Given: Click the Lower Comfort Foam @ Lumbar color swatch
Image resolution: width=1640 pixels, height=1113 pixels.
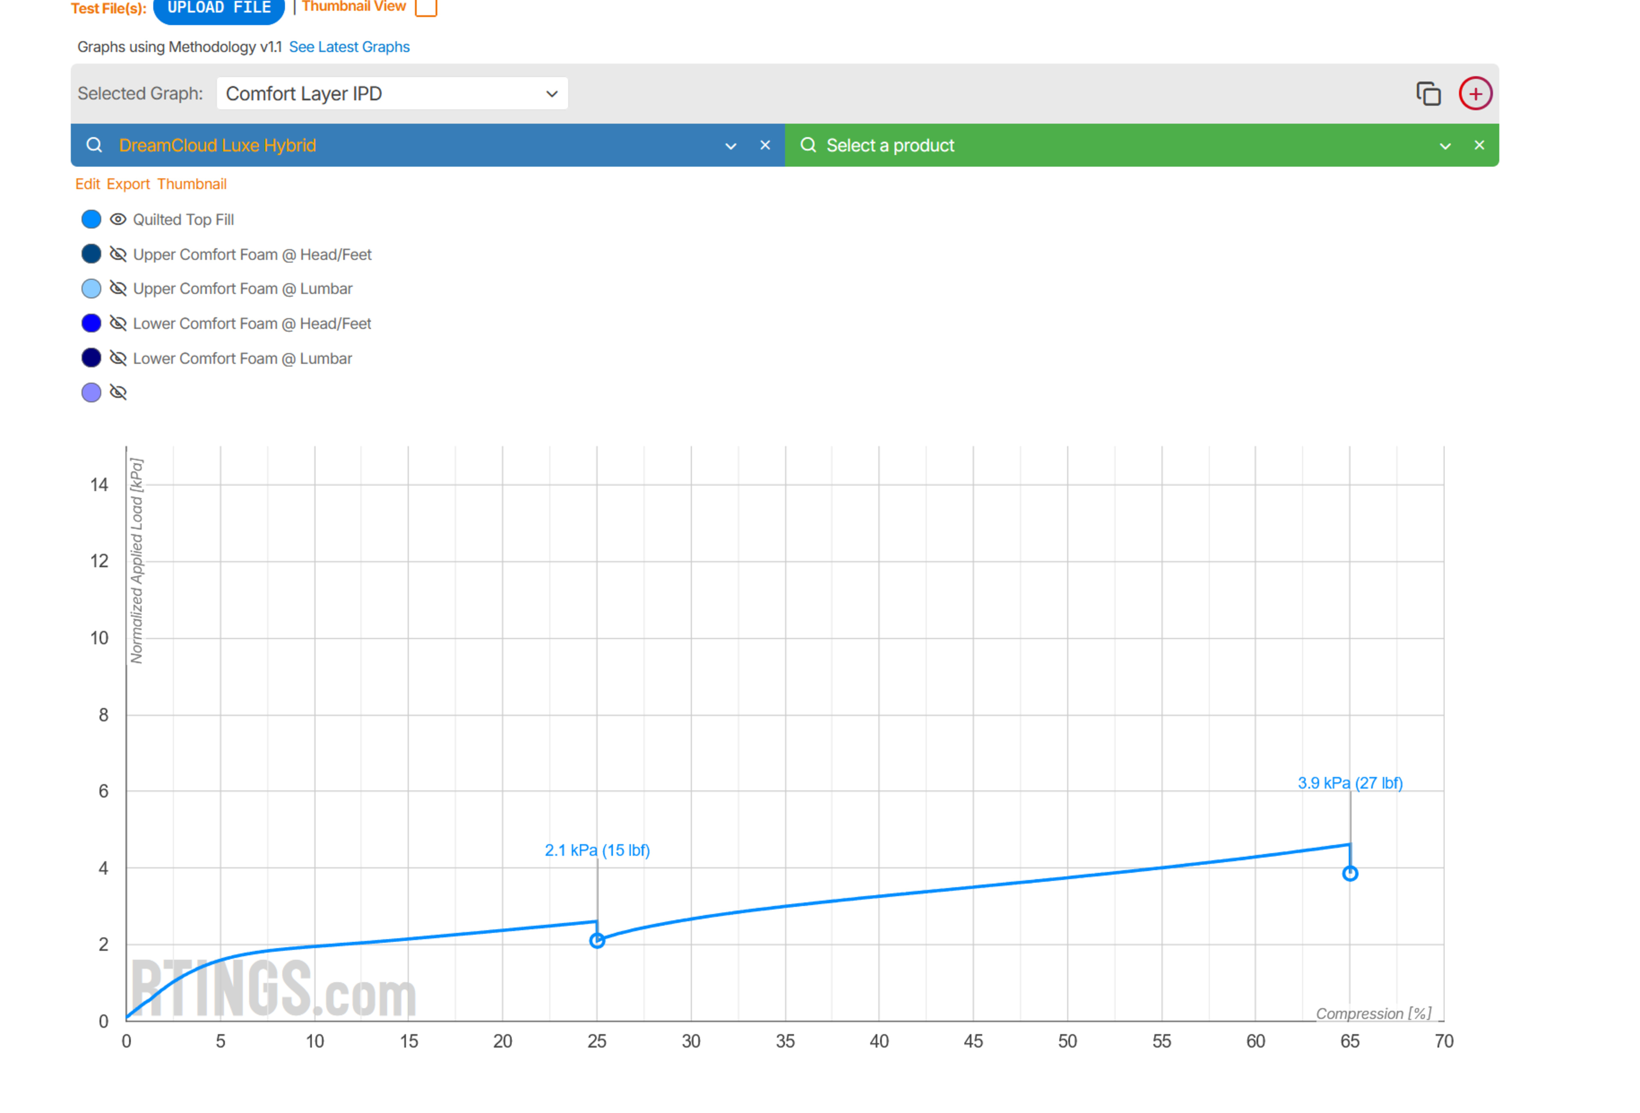Looking at the screenshot, I should 91,358.
